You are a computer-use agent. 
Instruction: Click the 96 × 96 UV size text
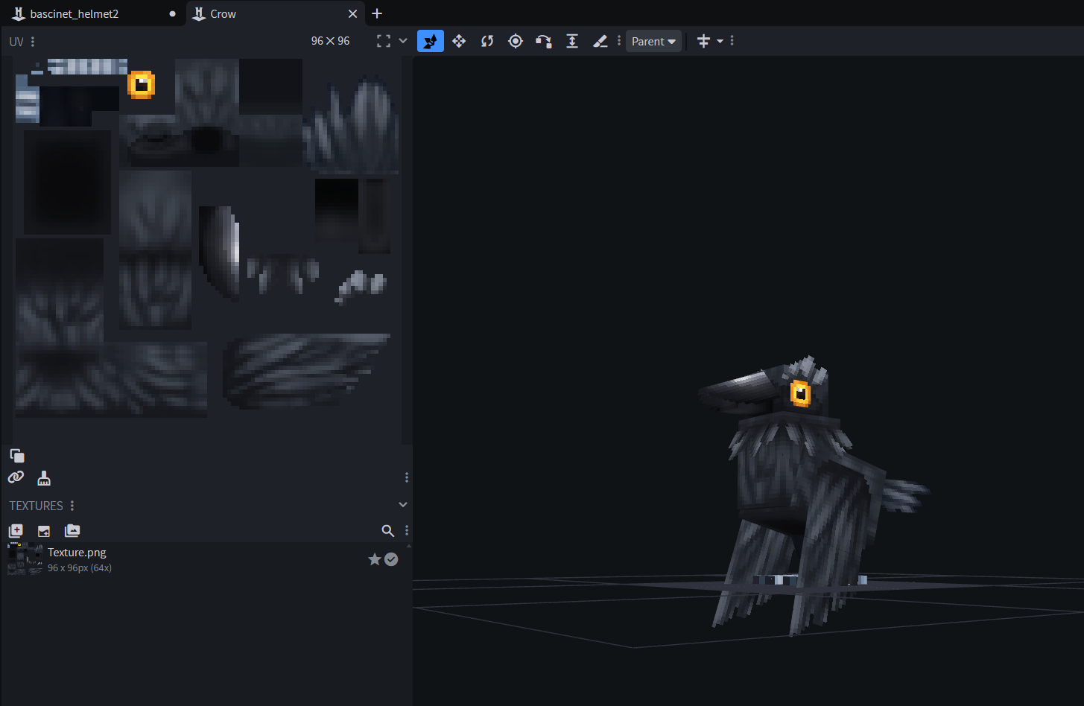pyautogui.click(x=330, y=41)
